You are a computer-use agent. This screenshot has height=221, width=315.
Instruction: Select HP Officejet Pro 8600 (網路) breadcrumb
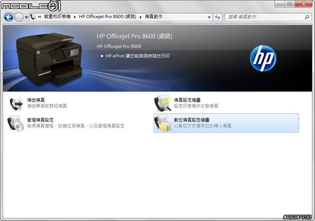107,17
